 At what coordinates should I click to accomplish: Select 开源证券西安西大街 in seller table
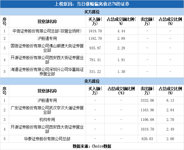[47, 129]
